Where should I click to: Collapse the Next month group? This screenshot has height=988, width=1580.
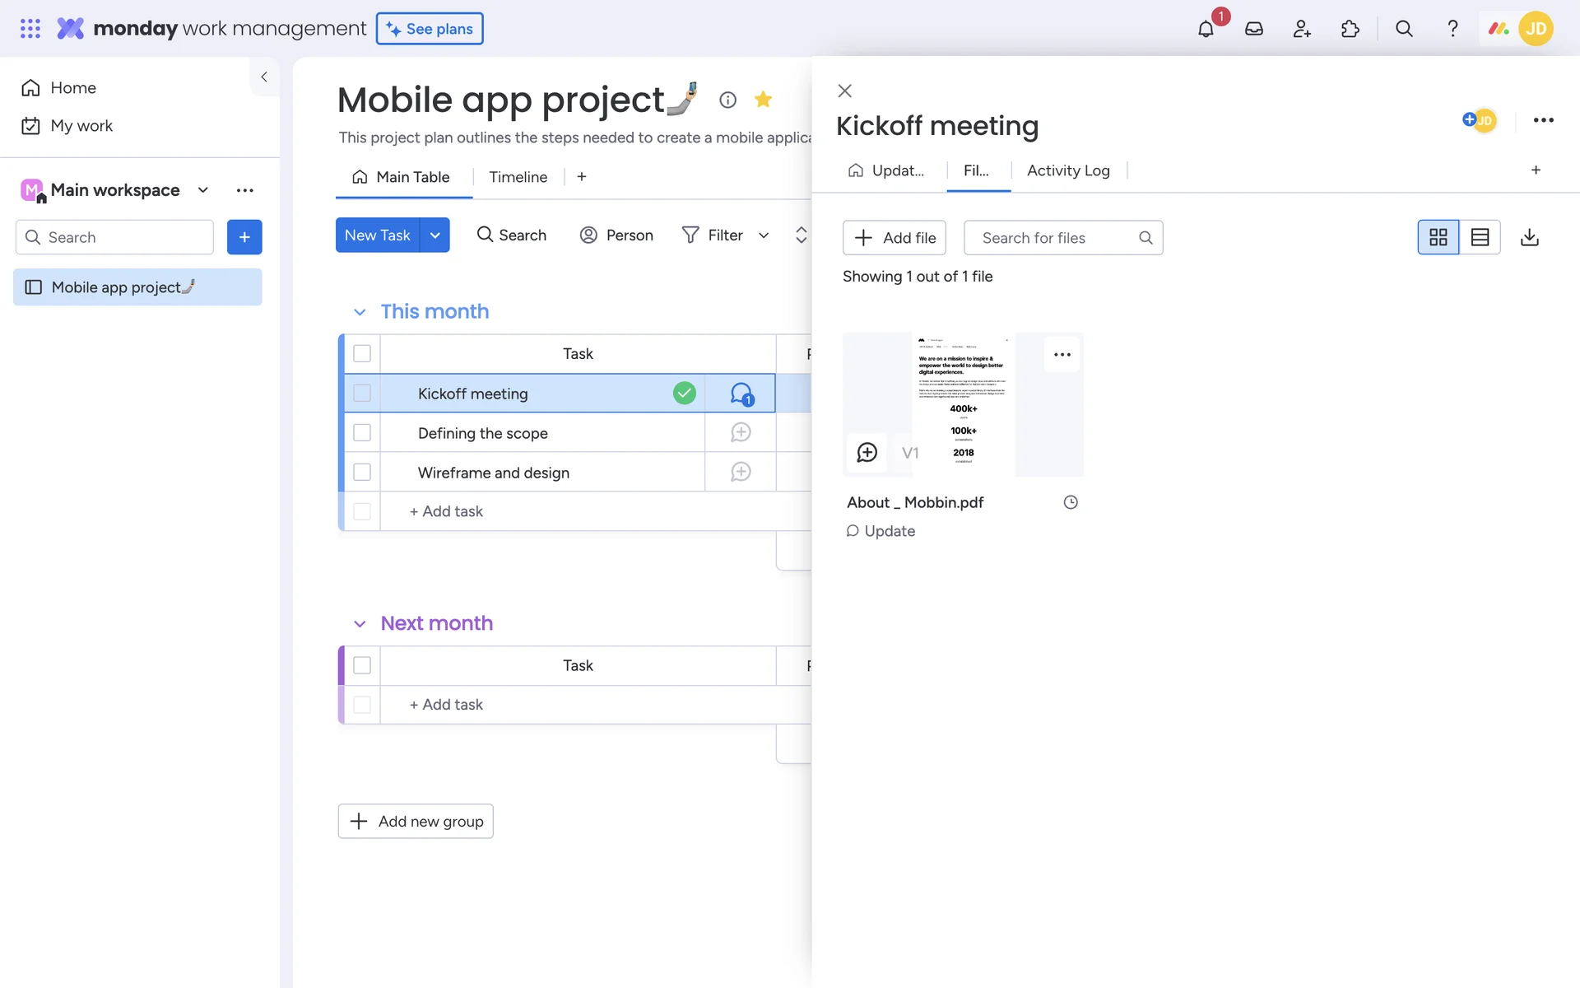(360, 624)
